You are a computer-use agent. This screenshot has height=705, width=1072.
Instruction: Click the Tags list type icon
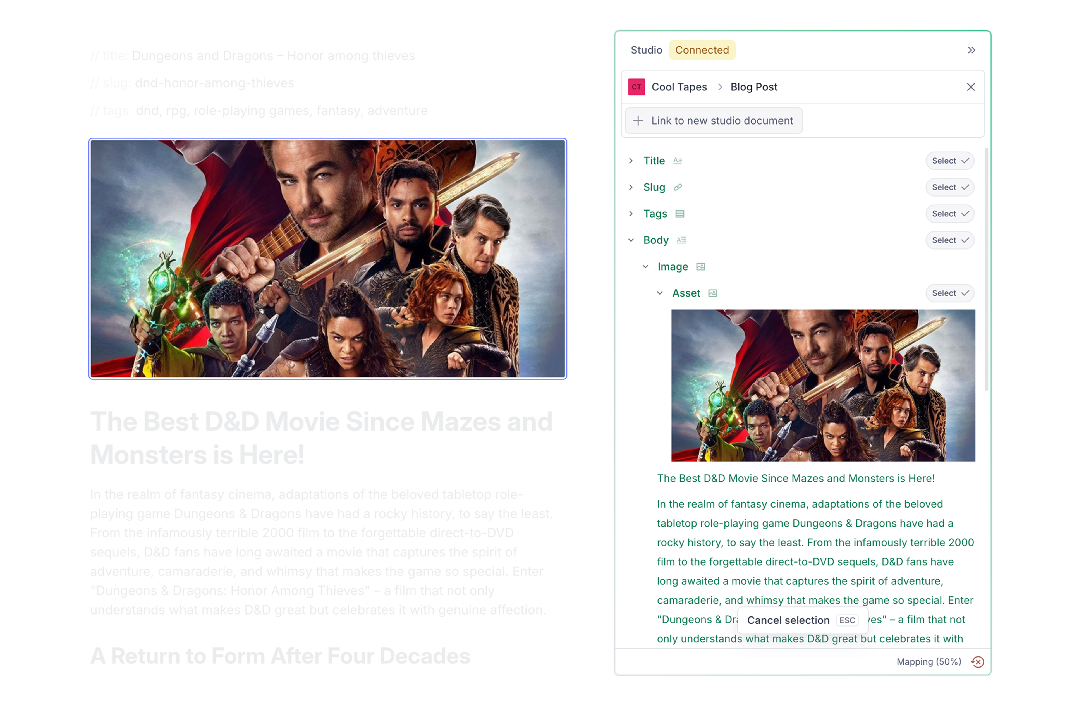(680, 214)
